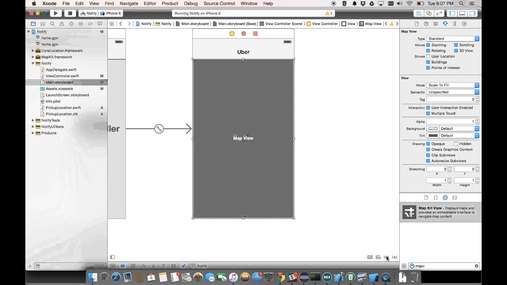Screen dimensions: 507x285
Task: Run the app with the Play button
Action: click(x=55, y=13)
